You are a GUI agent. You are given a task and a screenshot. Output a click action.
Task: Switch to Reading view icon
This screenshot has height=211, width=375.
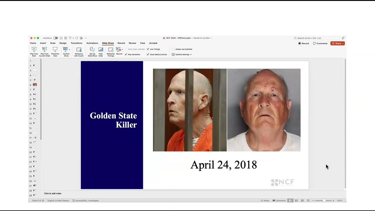click(302, 201)
